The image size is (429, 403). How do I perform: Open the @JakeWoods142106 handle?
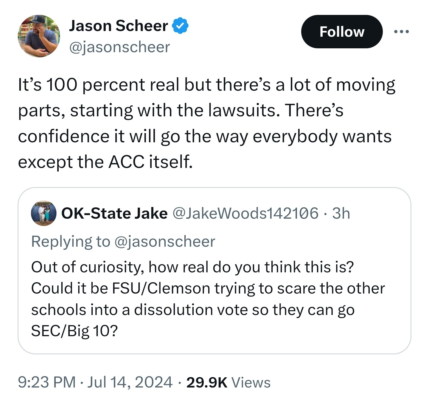tap(245, 214)
